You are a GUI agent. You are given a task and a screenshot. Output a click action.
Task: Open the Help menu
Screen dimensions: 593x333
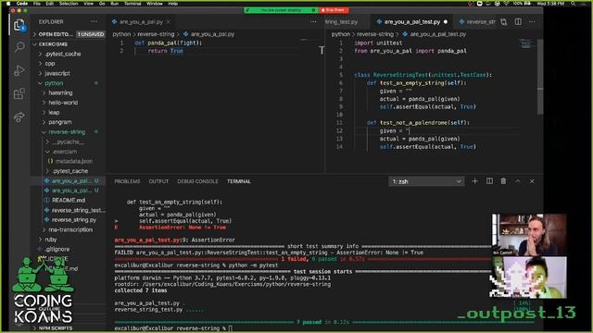(173, 4)
